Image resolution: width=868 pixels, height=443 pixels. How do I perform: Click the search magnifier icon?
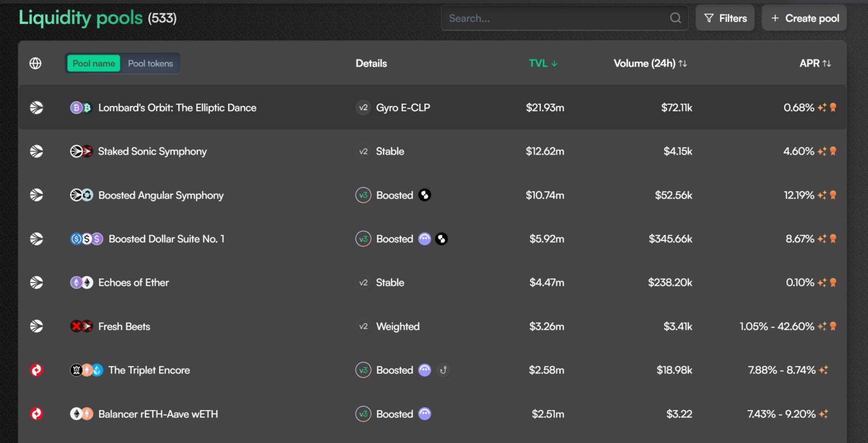675,18
